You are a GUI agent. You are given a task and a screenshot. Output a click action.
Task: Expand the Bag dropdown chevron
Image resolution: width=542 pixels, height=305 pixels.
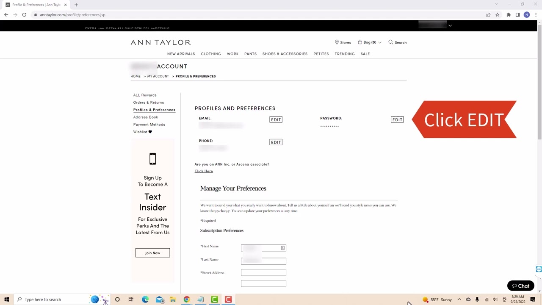point(380,43)
